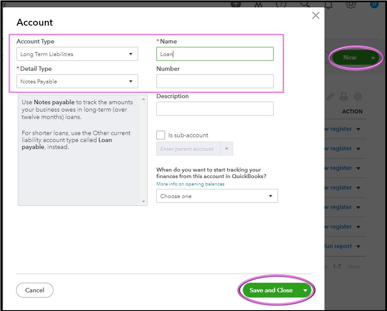Open table settings gear beside the printer icon

tap(358, 97)
